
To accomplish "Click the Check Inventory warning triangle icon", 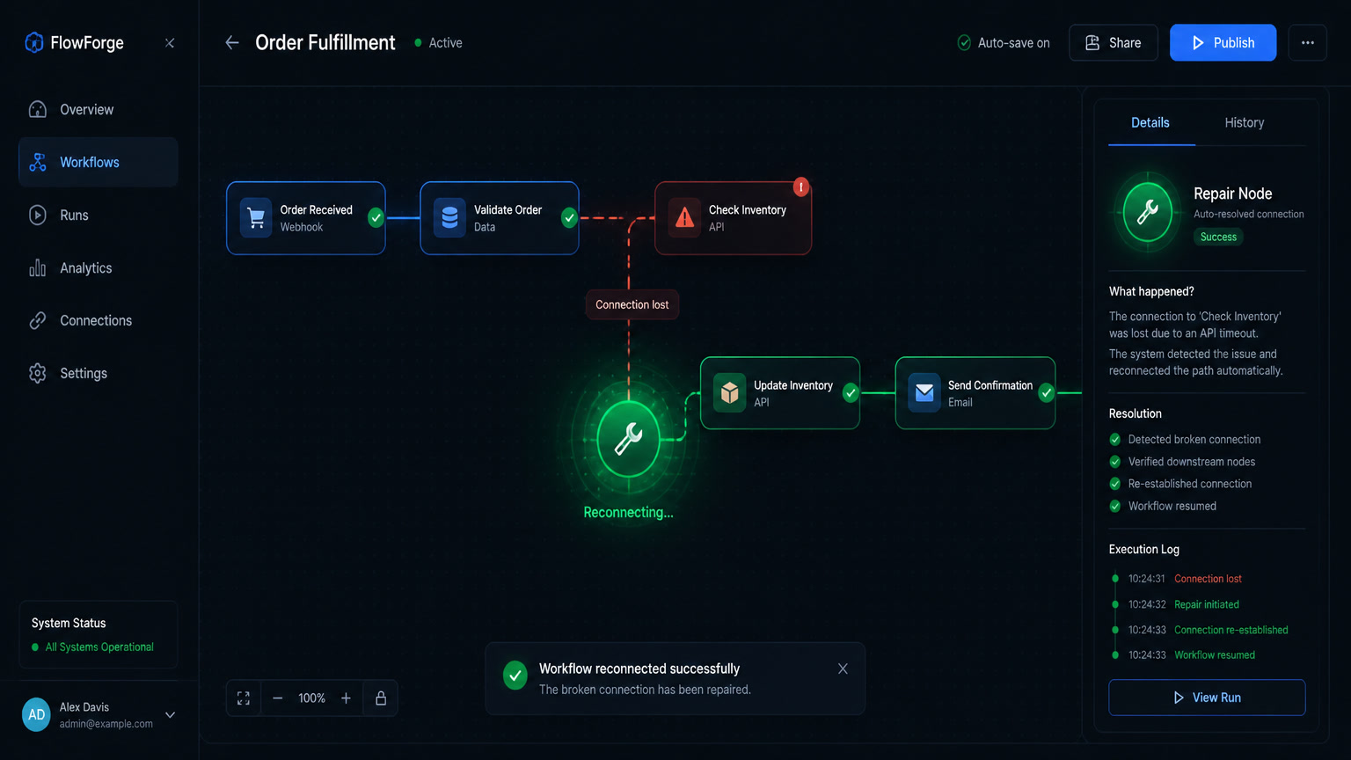I will 684,217.
